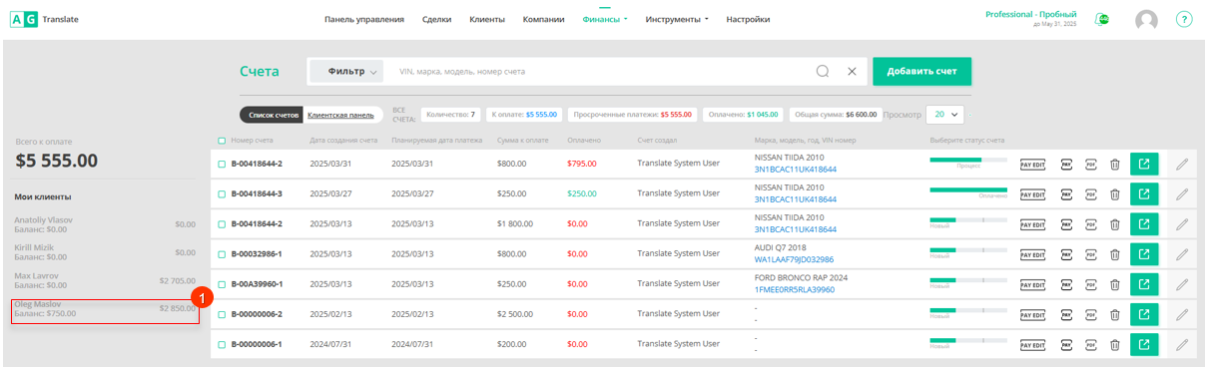Delete invoice B-00418644-3 with trash icon

1114,194
